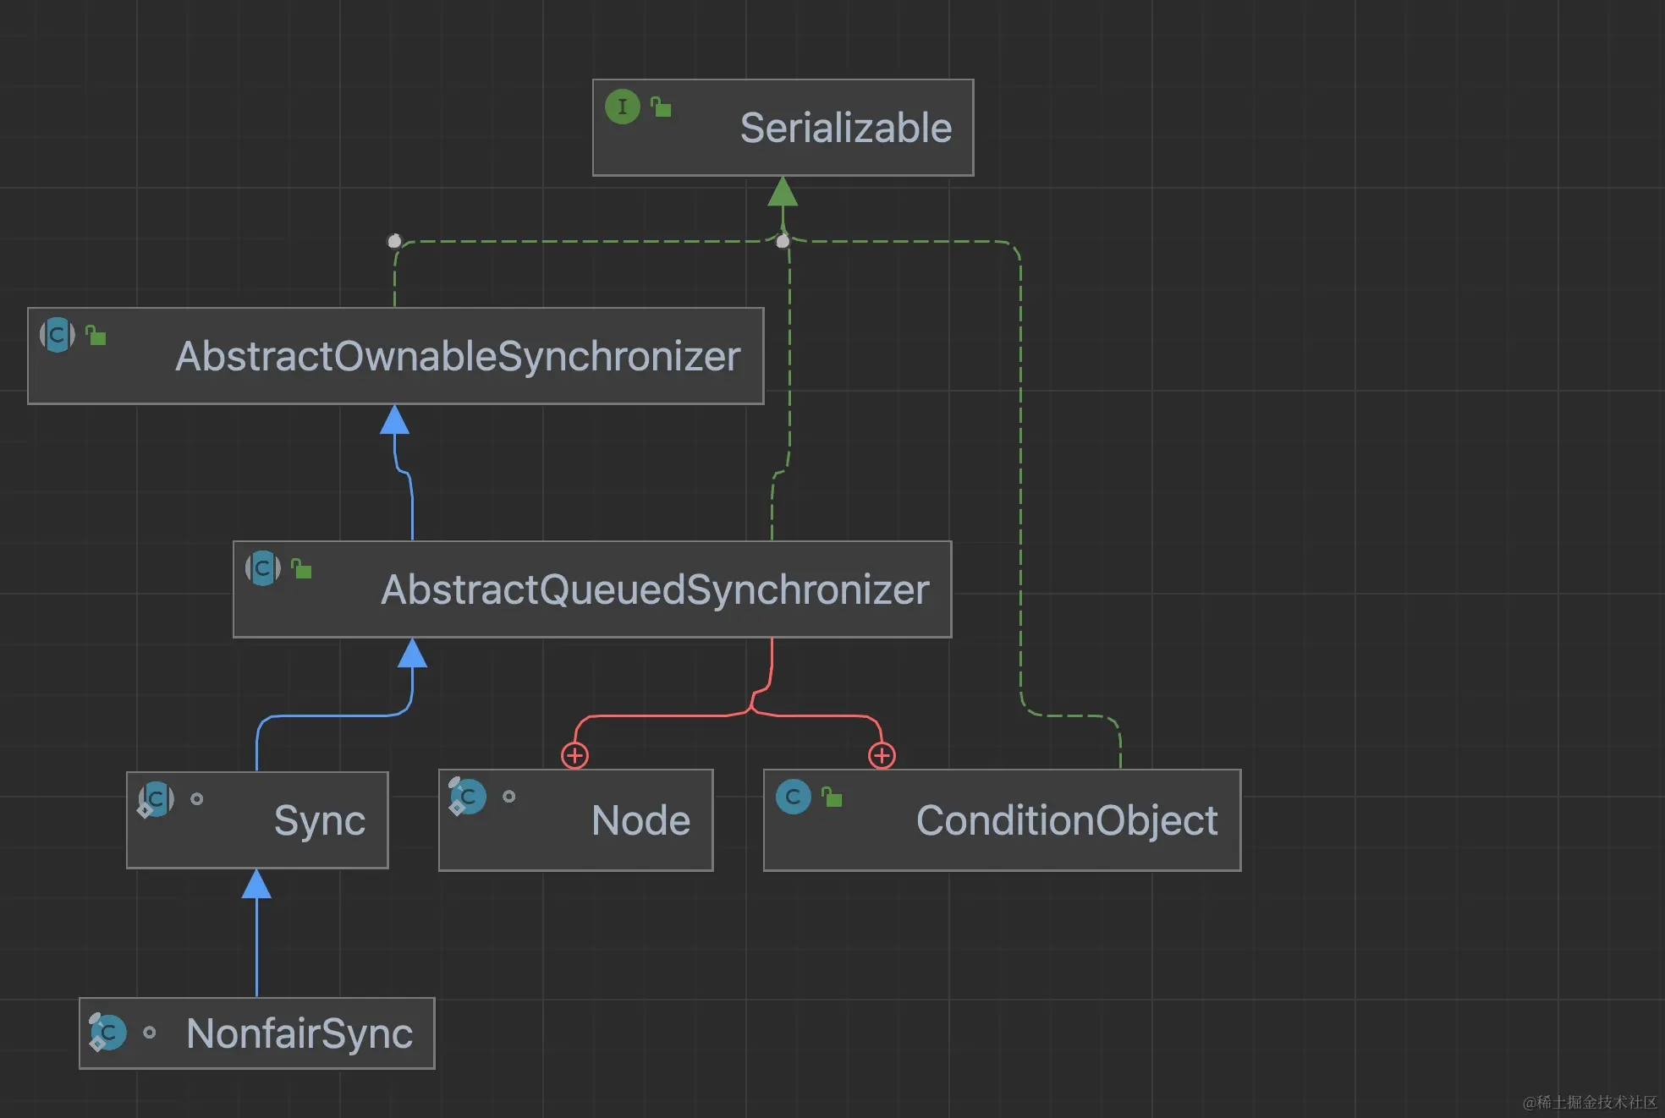Screen dimensions: 1665x1118
Task: Click the gray edge handle above AbstractOwnableSynchronizer
Action: (x=394, y=241)
